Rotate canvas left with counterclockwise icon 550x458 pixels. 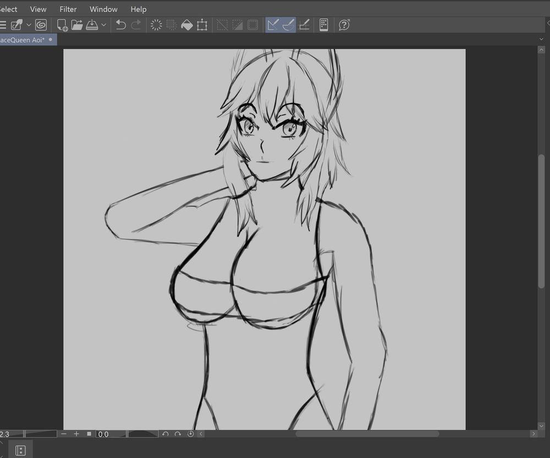[x=165, y=434]
